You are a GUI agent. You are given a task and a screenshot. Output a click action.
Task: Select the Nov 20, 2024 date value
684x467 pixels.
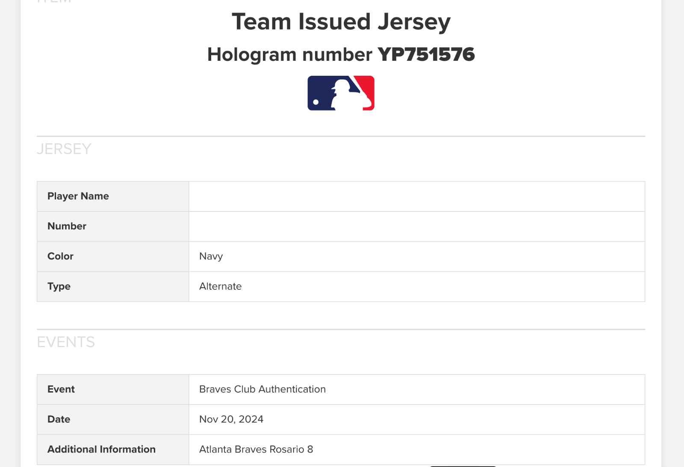coord(231,419)
